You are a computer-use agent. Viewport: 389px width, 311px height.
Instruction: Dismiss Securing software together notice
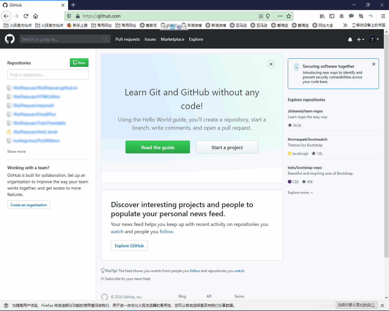tap(374, 64)
